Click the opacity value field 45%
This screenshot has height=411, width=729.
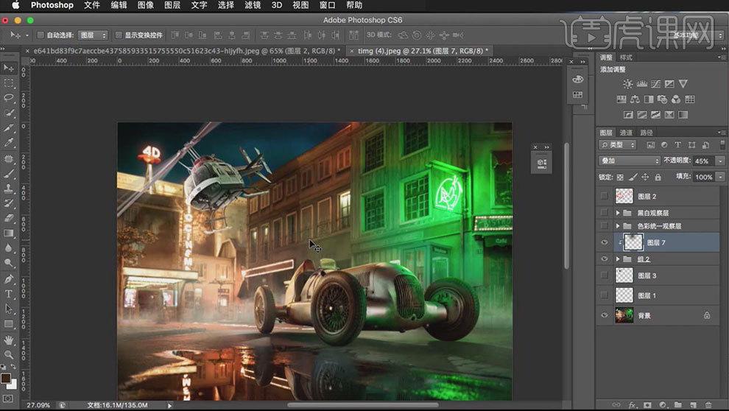(703, 161)
